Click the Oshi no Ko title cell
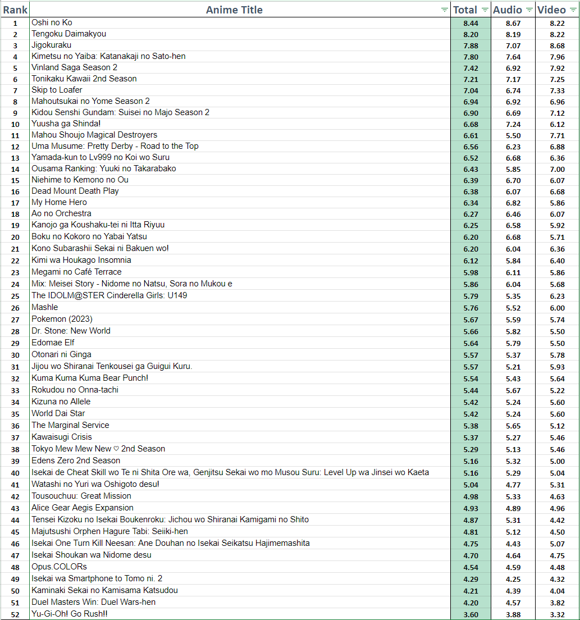 tap(52, 22)
